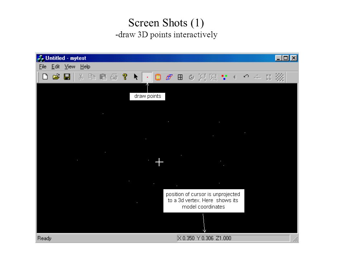Open the File menu
This screenshot has height=258, width=344.
pos(43,67)
